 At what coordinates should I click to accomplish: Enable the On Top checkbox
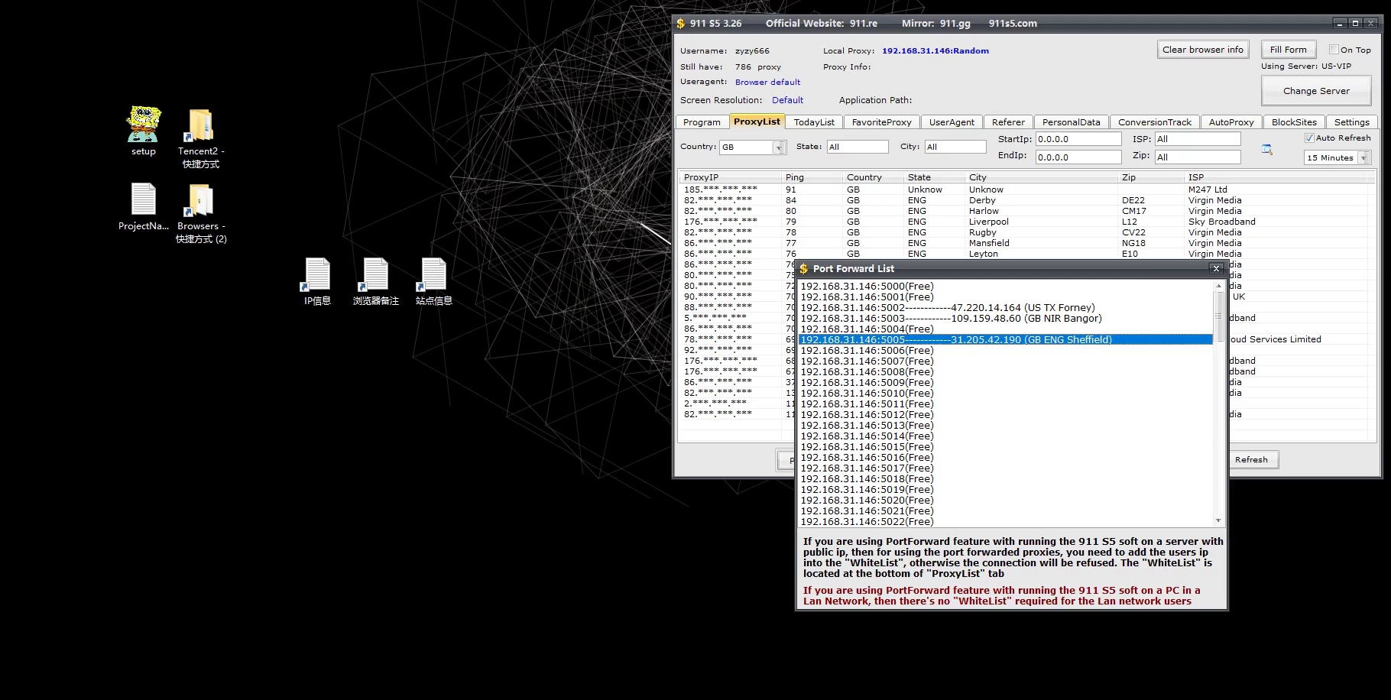pos(1334,50)
